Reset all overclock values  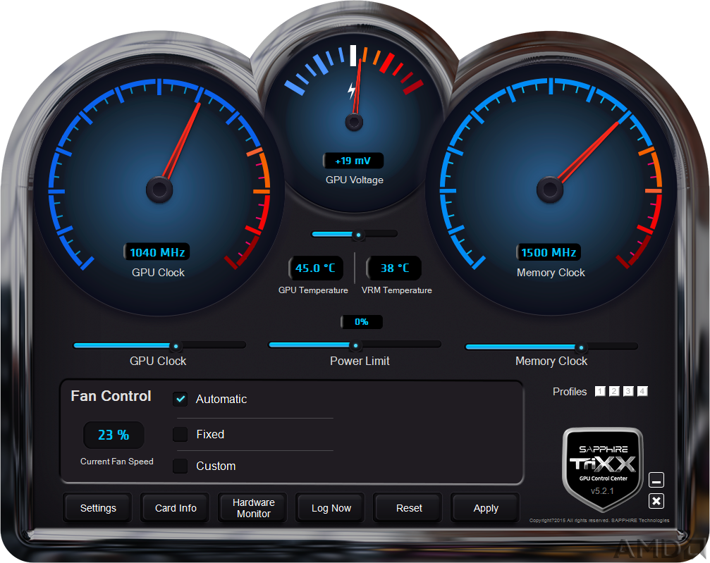click(408, 508)
